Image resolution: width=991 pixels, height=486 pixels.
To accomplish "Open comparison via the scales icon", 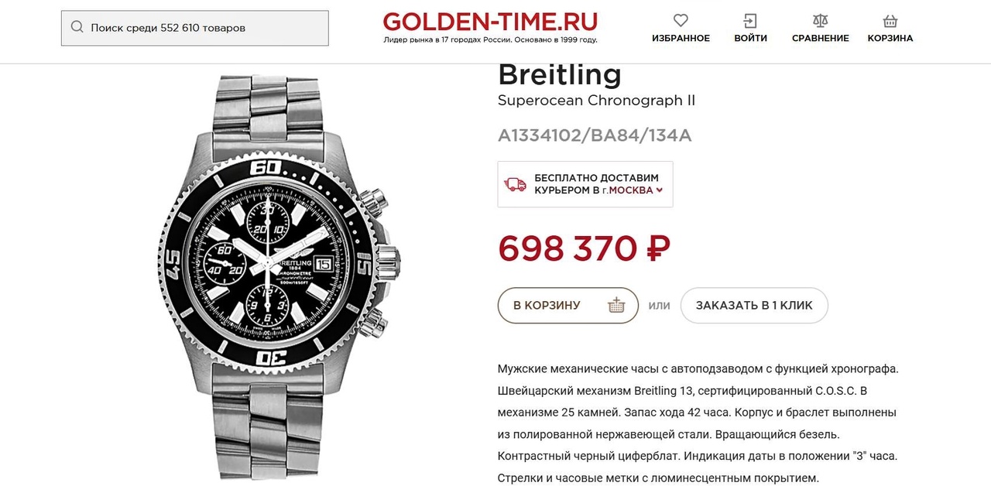I will click(x=820, y=21).
